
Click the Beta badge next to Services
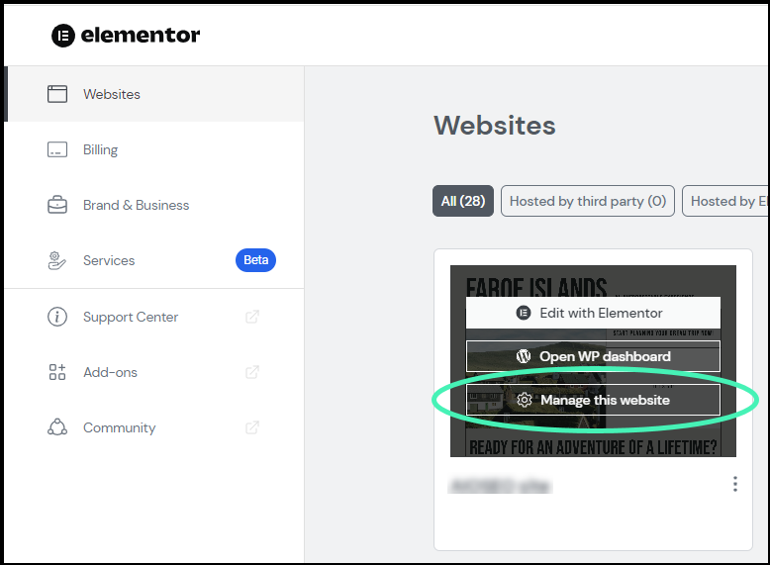[x=256, y=260]
